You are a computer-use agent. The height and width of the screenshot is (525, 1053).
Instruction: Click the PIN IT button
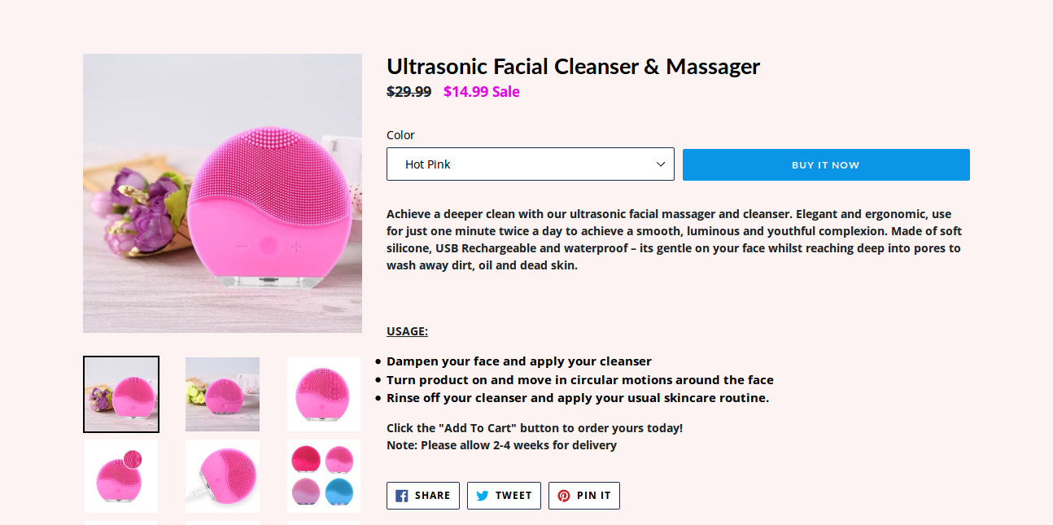click(x=583, y=495)
